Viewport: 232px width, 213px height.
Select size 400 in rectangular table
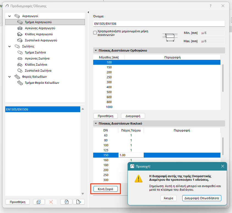pyautogui.click(x=157, y=87)
